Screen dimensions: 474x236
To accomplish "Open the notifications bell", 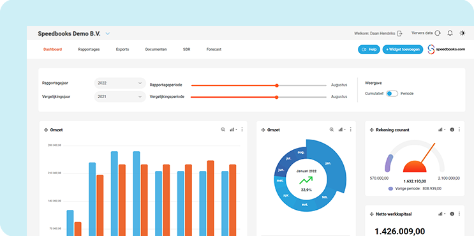I will click(450, 33).
